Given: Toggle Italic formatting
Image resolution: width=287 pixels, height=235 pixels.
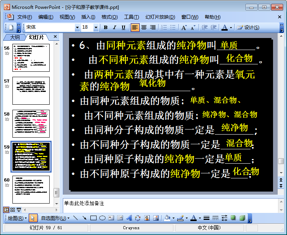Looking at the screenshot, I should 114,28.
